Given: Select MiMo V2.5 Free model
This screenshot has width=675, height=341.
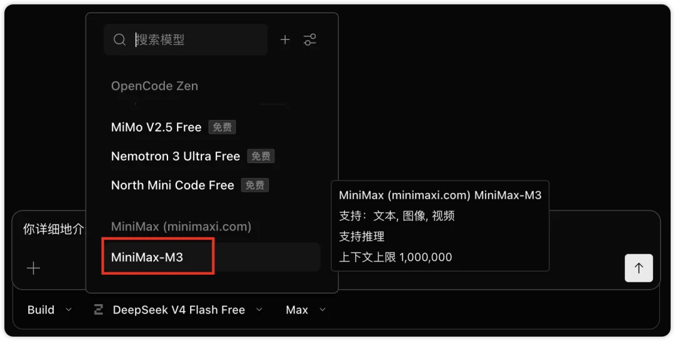Looking at the screenshot, I should pyautogui.click(x=156, y=127).
